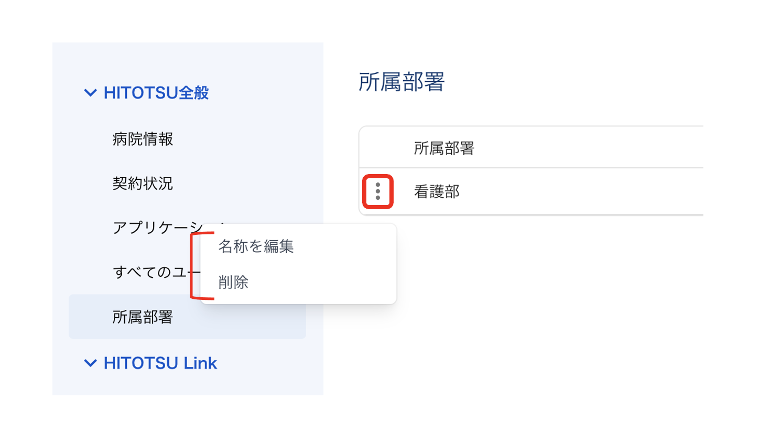Click the HITOTSU Link section title text
This screenshot has width=760, height=432.
tap(160, 363)
